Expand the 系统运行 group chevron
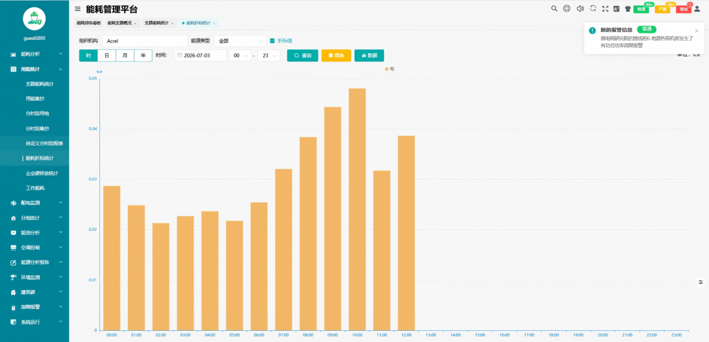Screen dimensions: 709x342 pyautogui.click(x=60, y=322)
